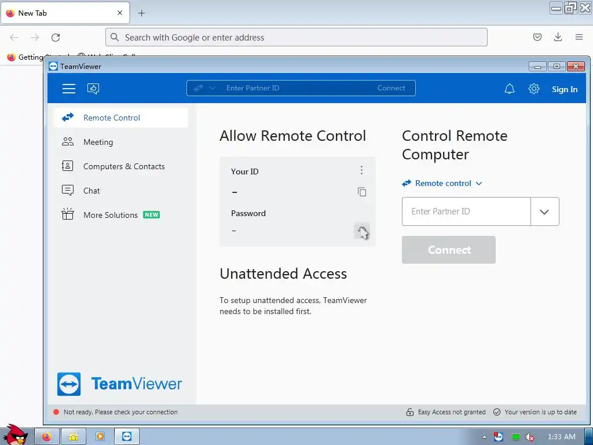Viewport: 593px width, 445px height.
Task: Click the muted volume tray icon
Action: coord(530,437)
